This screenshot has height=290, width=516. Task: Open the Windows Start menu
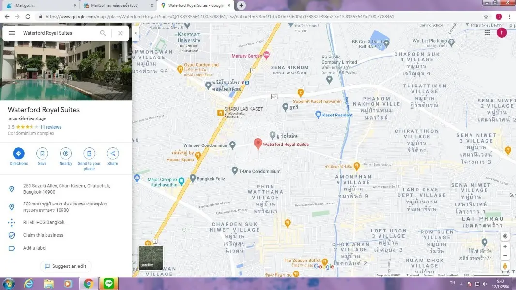(8, 284)
